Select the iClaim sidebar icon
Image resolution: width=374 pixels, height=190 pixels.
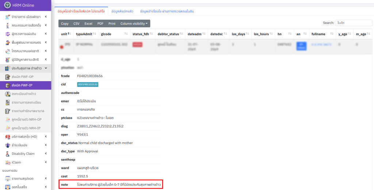(7, 162)
